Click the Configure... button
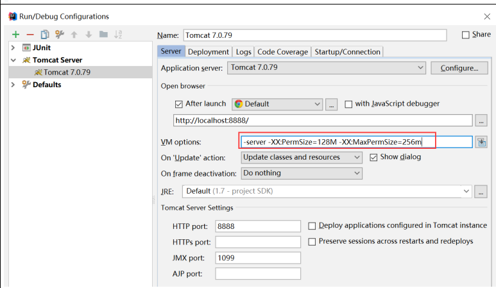Image resolution: width=496 pixels, height=288 pixels. pyautogui.click(x=459, y=67)
